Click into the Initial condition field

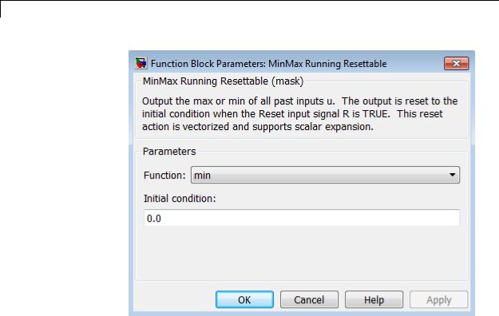pos(301,218)
